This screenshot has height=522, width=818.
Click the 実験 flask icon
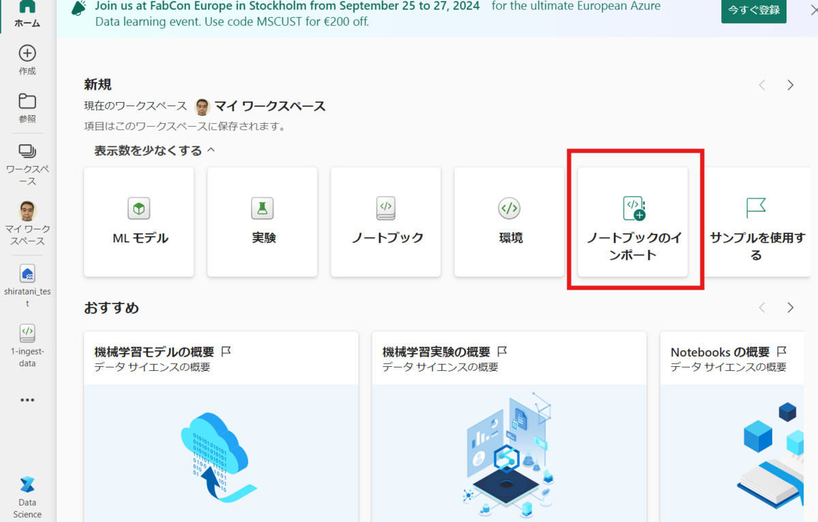click(262, 208)
